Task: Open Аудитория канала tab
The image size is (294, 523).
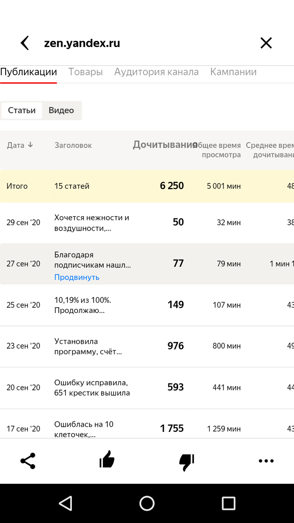Action: pyautogui.click(x=156, y=72)
